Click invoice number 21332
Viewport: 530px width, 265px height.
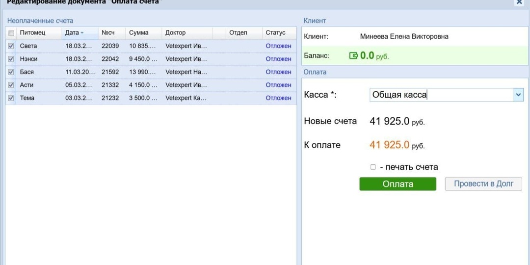coord(110,85)
